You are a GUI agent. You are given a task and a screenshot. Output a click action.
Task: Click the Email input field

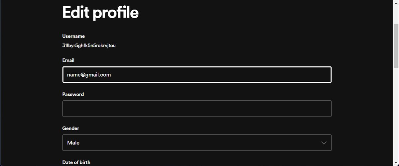(x=197, y=75)
